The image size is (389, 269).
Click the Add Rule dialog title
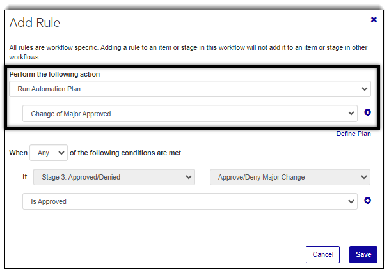(x=35, y=23)
